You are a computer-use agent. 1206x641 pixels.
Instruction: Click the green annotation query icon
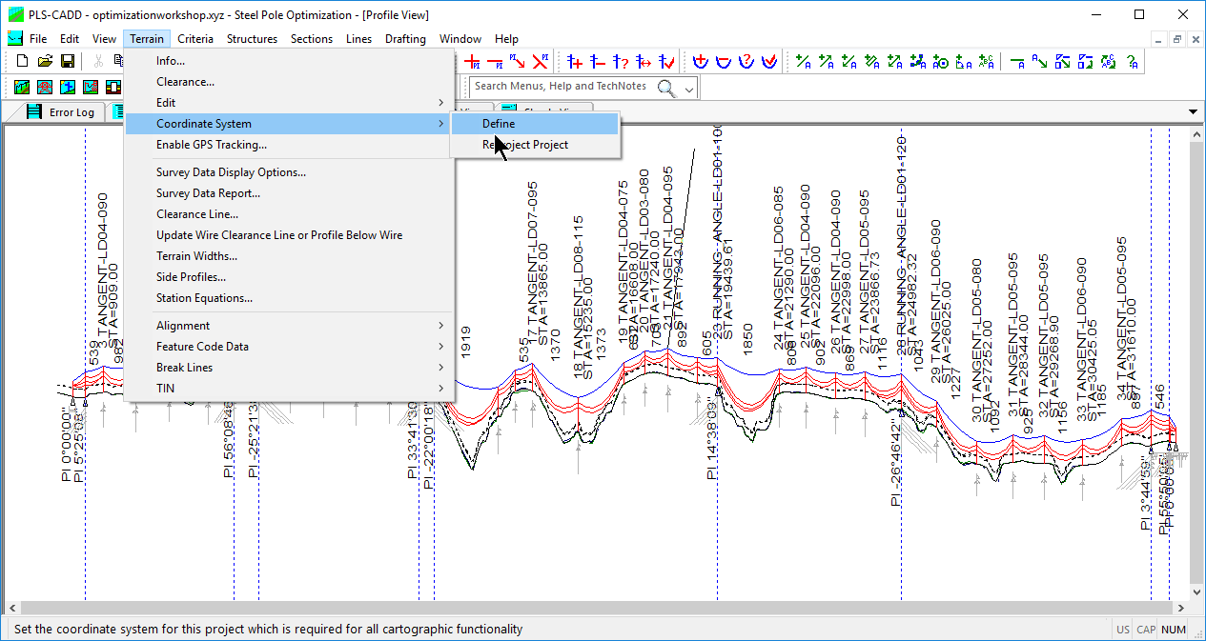(1132, 62)
